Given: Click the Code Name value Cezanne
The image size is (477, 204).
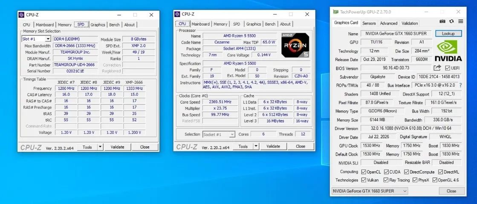Looking at the screenshot, I should [x=222, y=42].
